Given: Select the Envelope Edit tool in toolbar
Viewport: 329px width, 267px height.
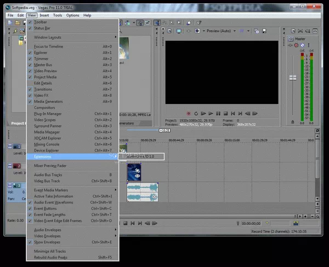Looking at the screenshot, I should (164, 22).
